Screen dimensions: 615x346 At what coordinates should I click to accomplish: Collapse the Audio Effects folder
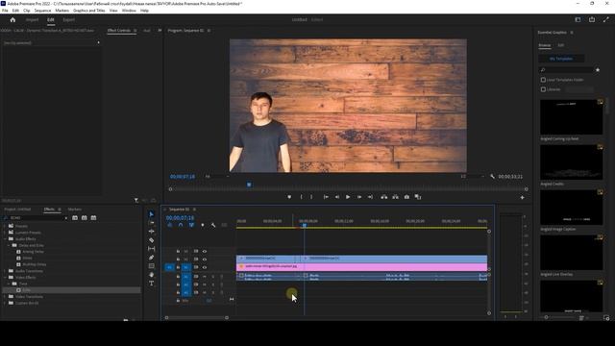5,239
